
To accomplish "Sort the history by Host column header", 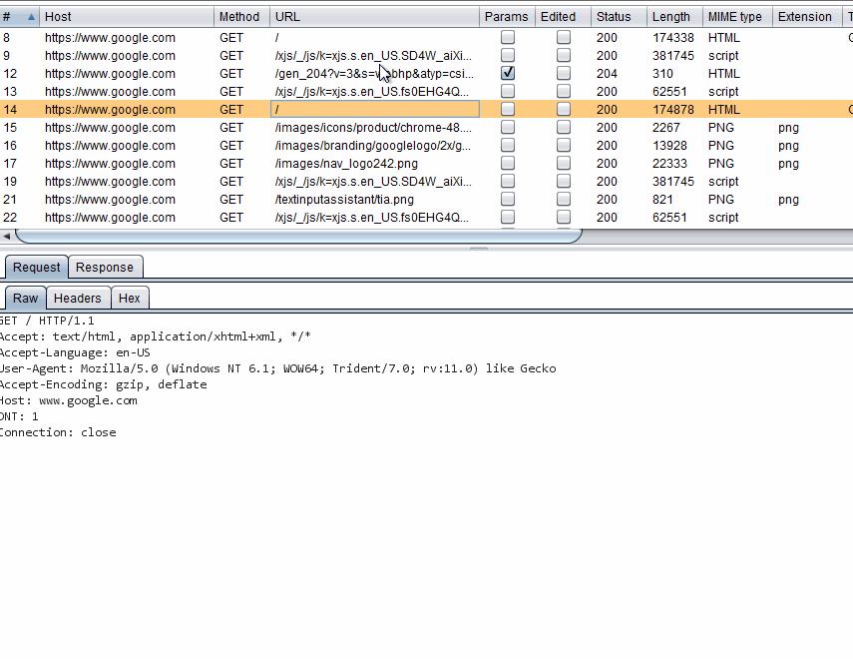I will 126,17.
